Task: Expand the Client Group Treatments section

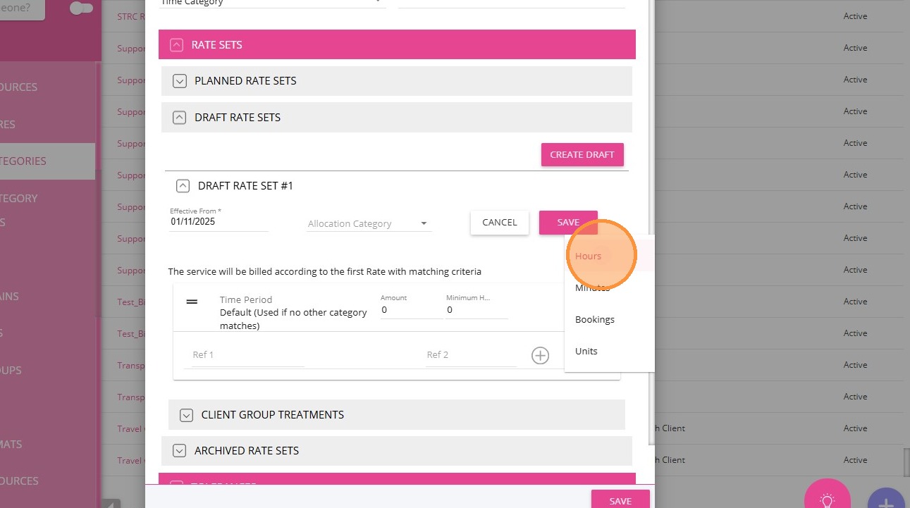Action: pyautogui.click(x=186, y=415)
